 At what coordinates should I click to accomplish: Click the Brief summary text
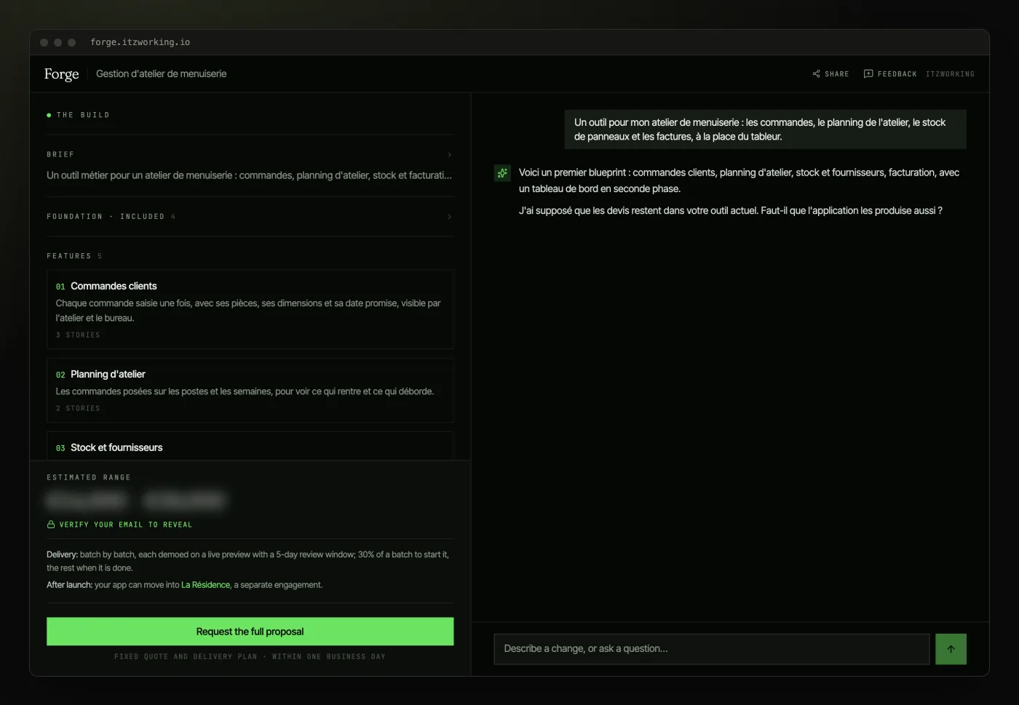(x=249, y=175)
